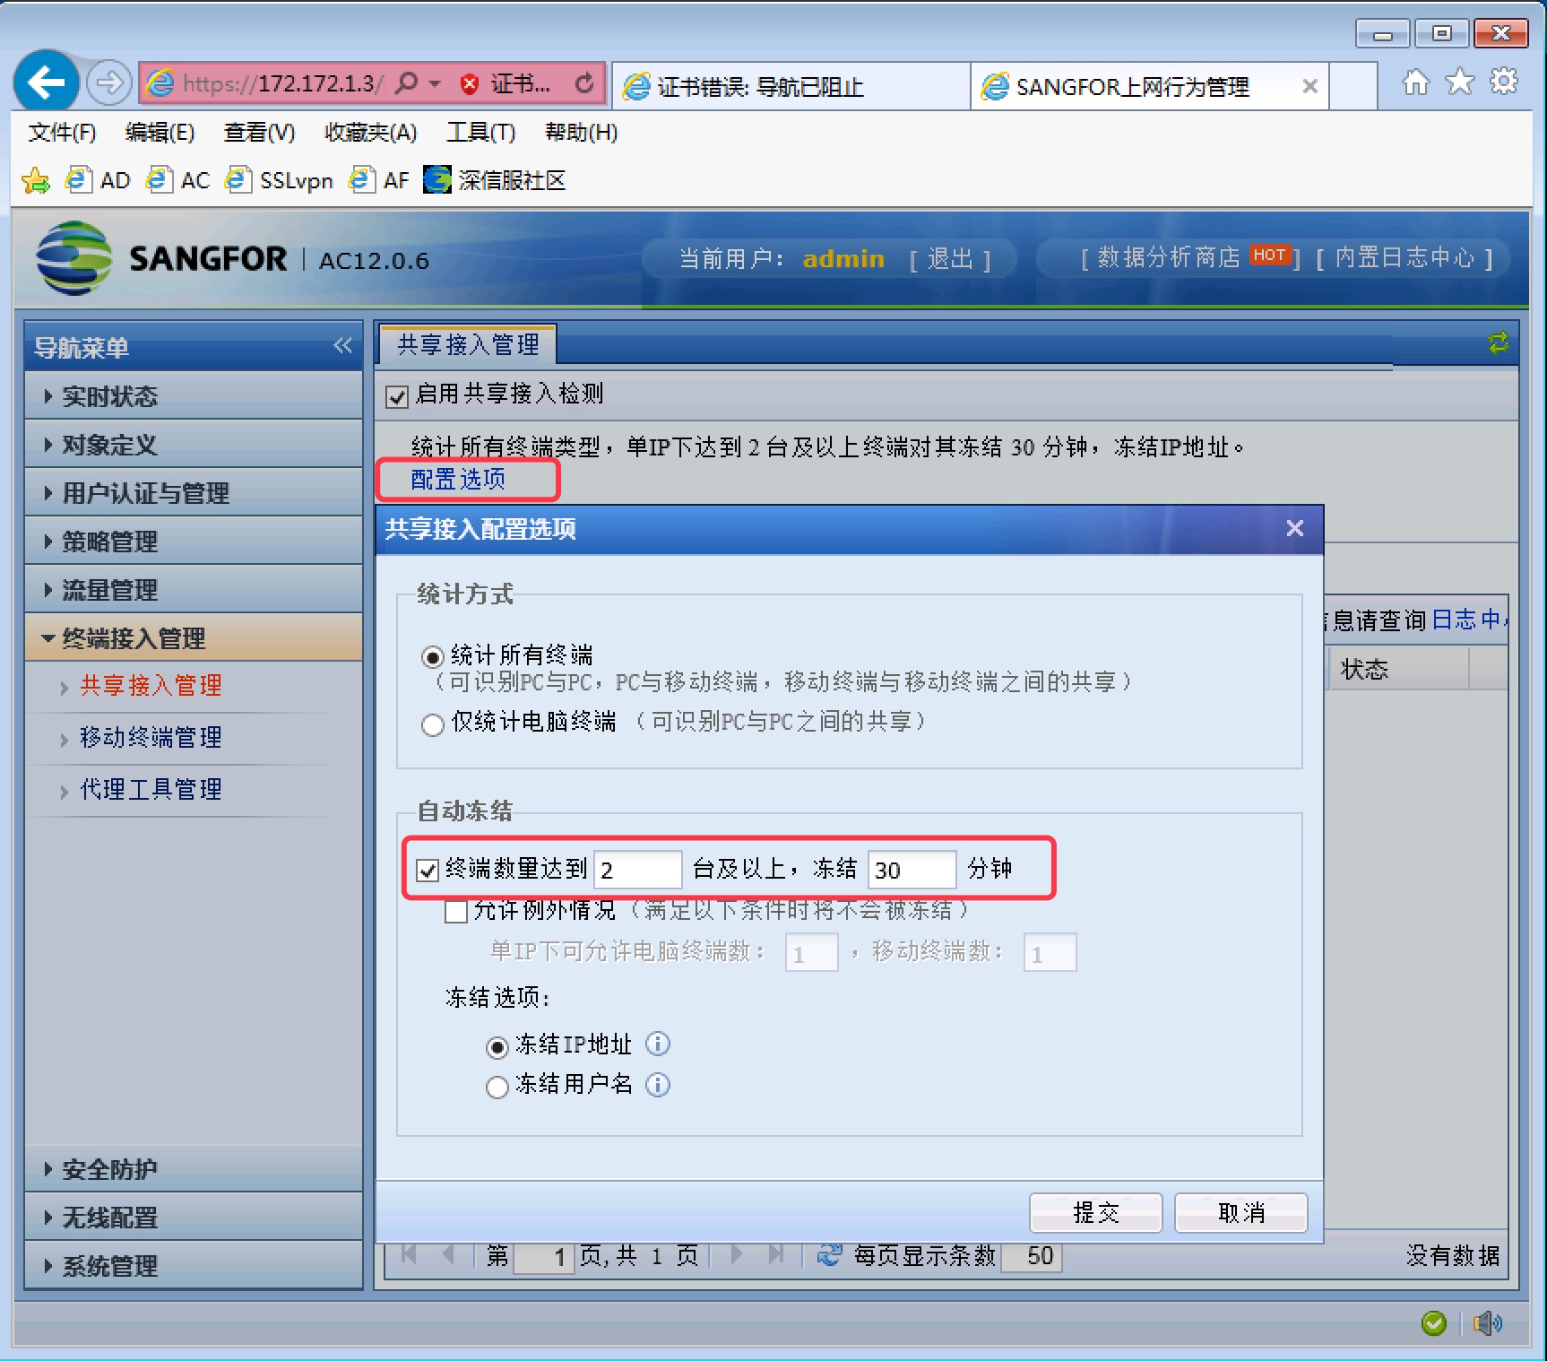Open the browser Tools gear icon

[1504, 82]
